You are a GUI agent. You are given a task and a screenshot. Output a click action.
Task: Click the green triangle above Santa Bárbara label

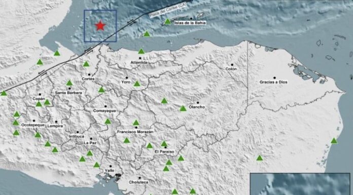click(x=69, y=83)
